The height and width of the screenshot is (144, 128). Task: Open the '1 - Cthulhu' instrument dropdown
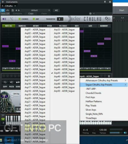(x=9, y=6)
